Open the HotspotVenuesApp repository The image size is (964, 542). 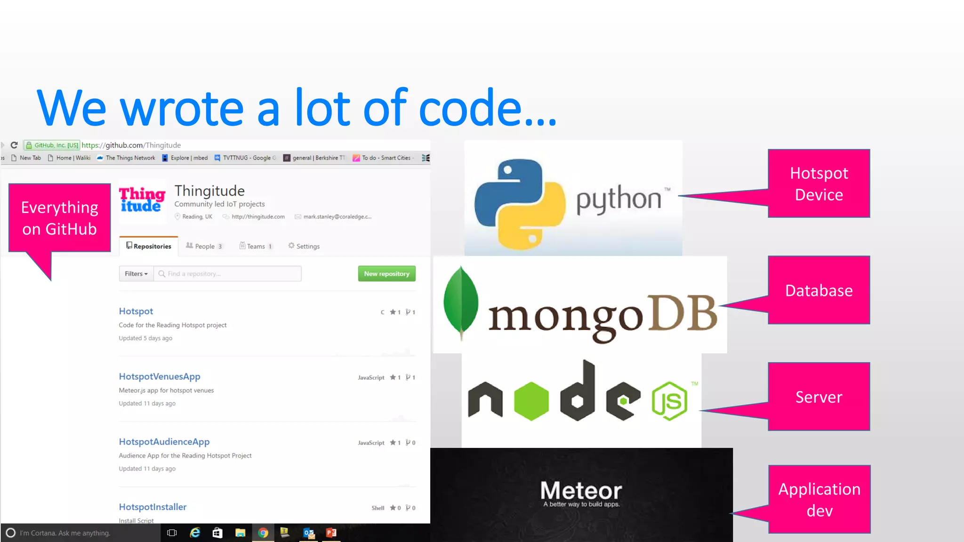(x=160, y=376)
